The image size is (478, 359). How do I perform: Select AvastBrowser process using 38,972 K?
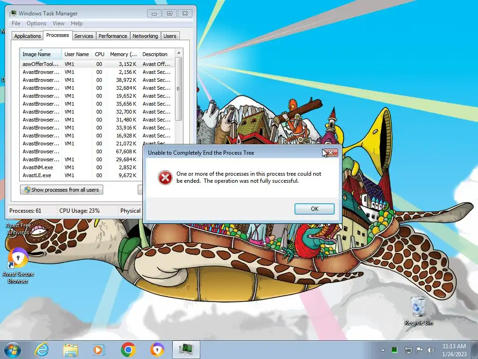[x=97, y=80]
